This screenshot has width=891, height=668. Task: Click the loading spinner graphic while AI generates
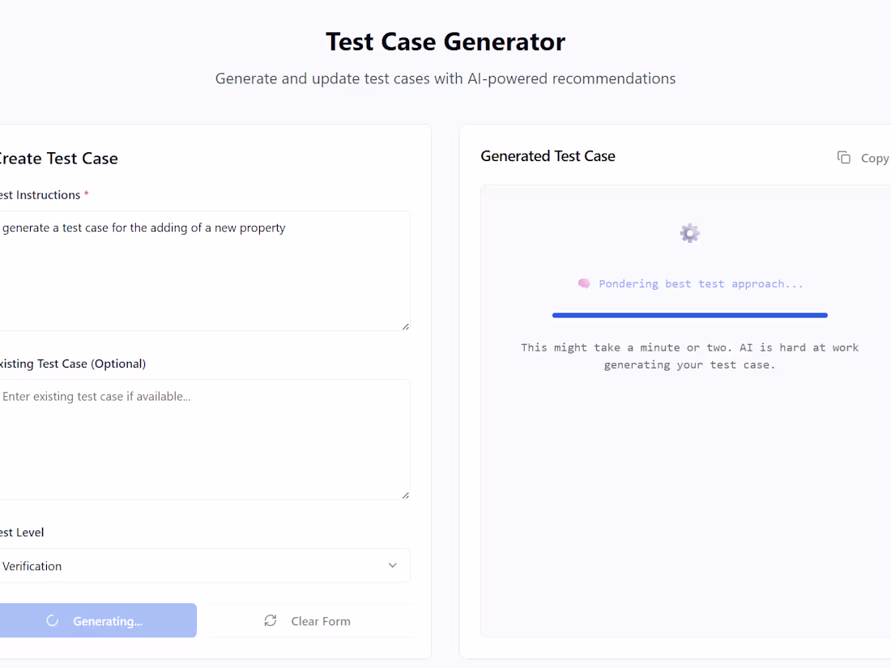coord(689,232)
